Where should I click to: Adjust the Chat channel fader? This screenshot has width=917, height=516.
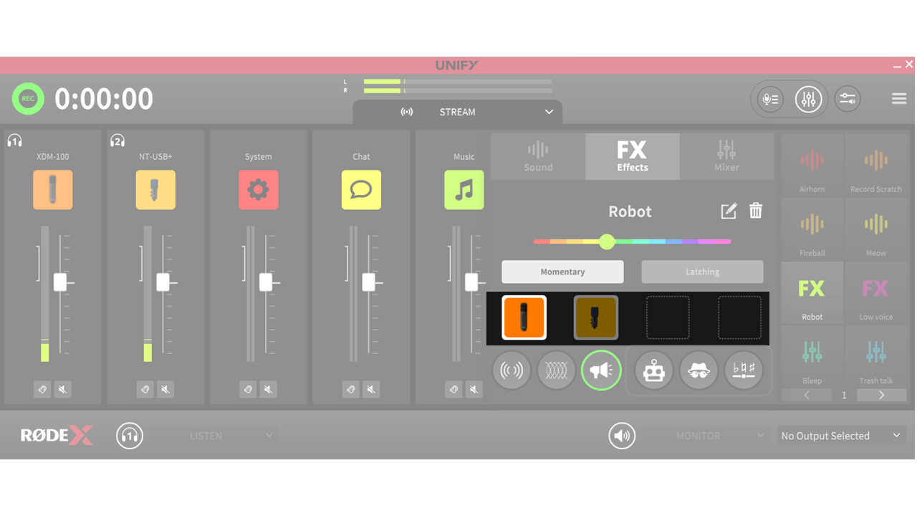tap(369, 282)
